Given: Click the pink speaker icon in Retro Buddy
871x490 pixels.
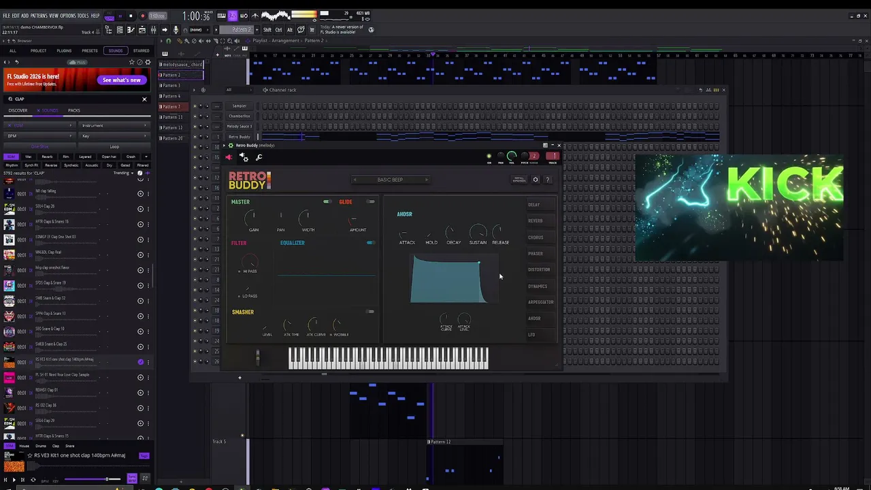Looking at the screenshot, I should click(229, 157).
